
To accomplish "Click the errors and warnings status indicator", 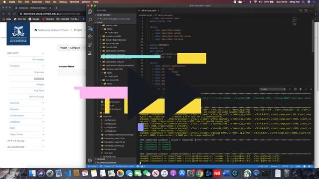I will (141, 166).
